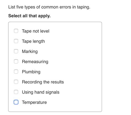
Task: Click the 'Recording the results' label text
Action: 43,82
